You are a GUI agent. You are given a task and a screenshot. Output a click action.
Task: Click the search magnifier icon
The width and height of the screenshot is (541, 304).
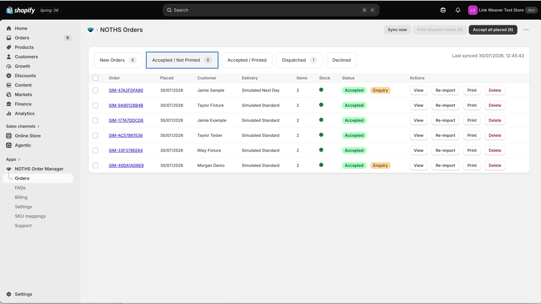[169, 10]
